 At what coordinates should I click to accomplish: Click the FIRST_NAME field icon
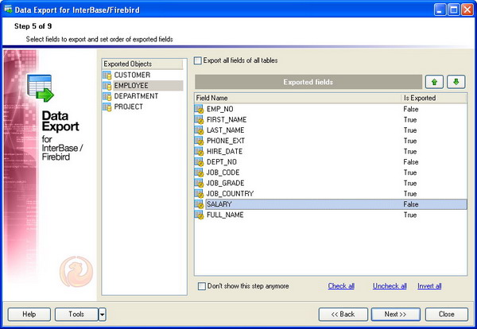coord(199,119)
